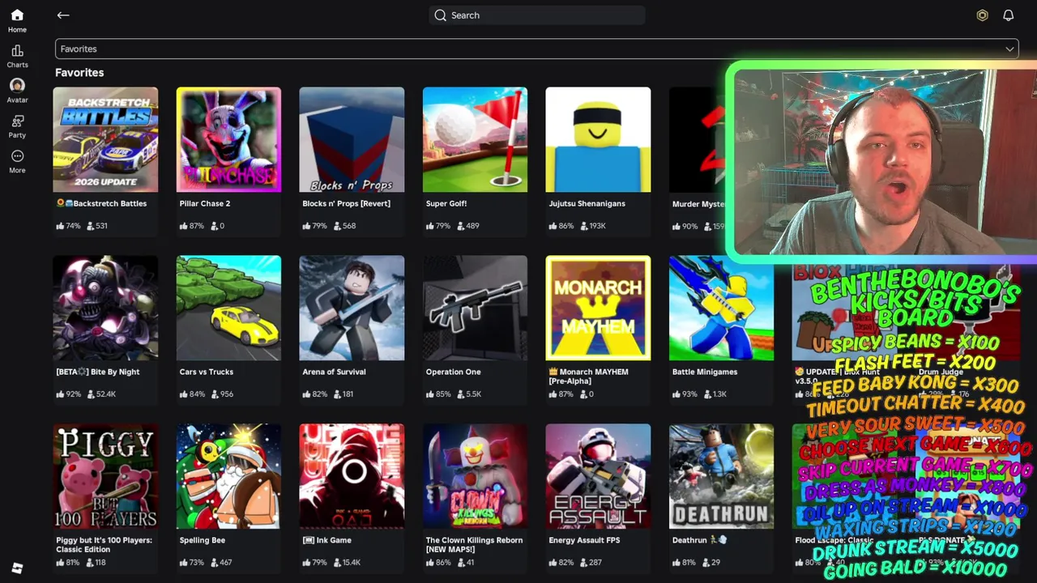Viewport: 1037px width, 583px height.
Task: Open Deathrun game thumbnail
Action: coord(721,476)
